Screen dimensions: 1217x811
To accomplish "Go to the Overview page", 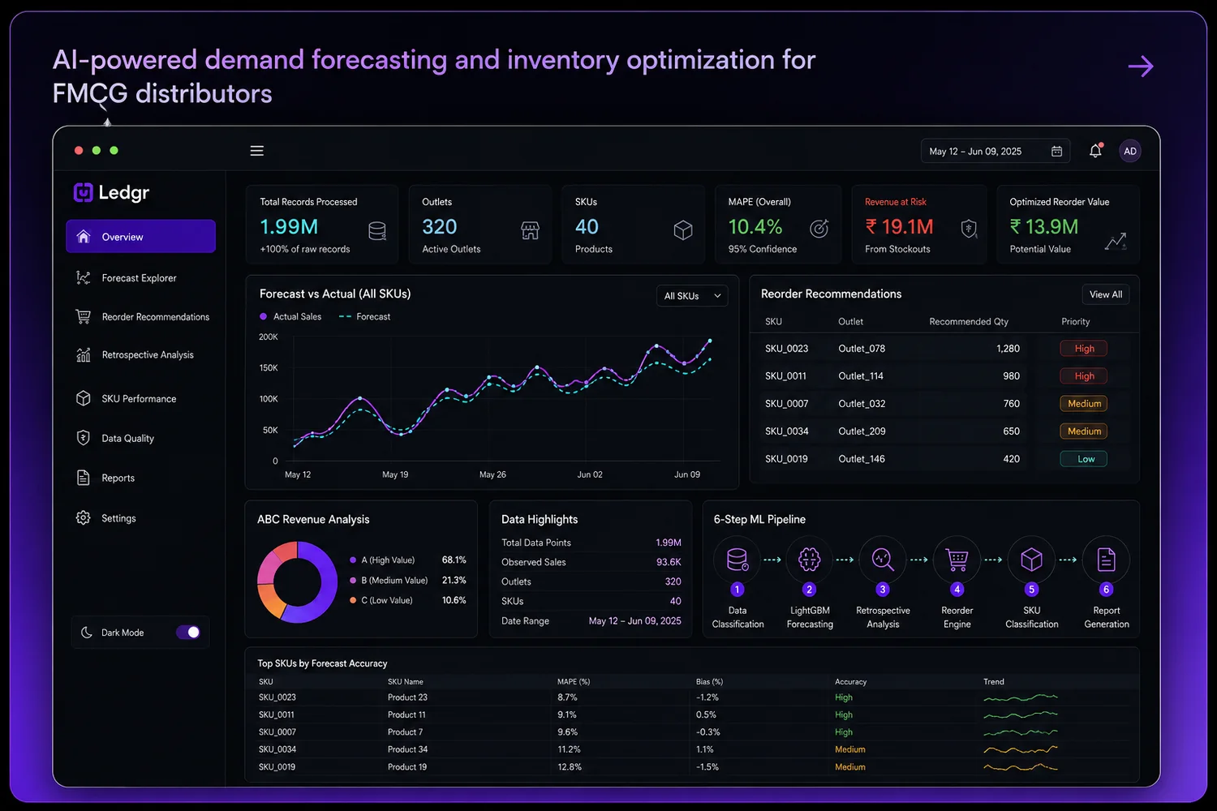I will tap(141, 237).
